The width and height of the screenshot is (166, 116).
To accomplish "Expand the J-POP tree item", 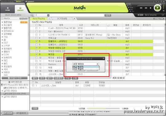I will (x=2, y=46).
